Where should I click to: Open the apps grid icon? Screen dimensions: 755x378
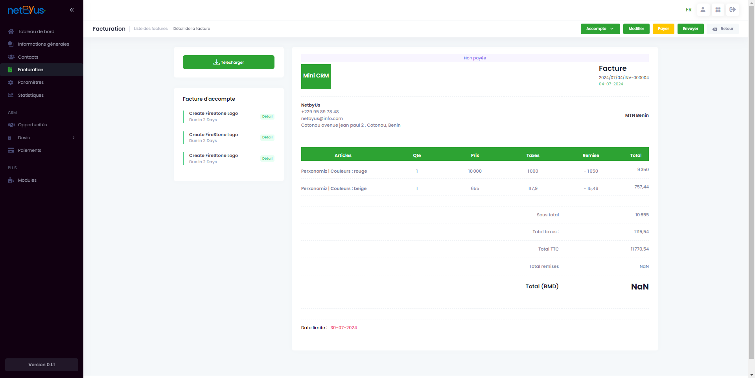tap(718, 10)
